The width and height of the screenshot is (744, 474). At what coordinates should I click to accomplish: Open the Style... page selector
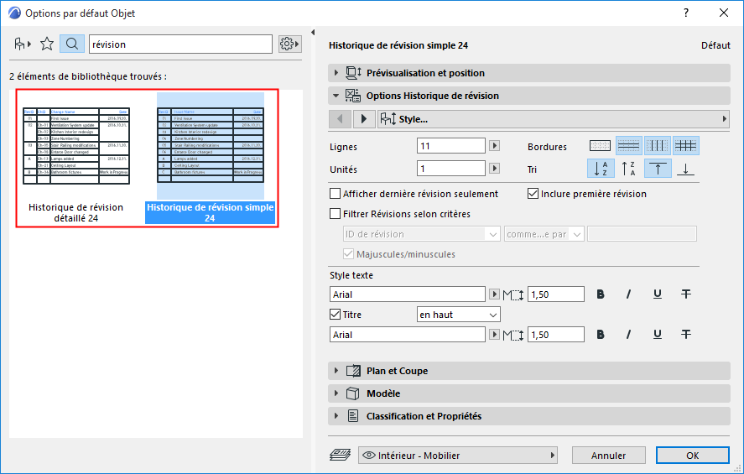[554, 118]
